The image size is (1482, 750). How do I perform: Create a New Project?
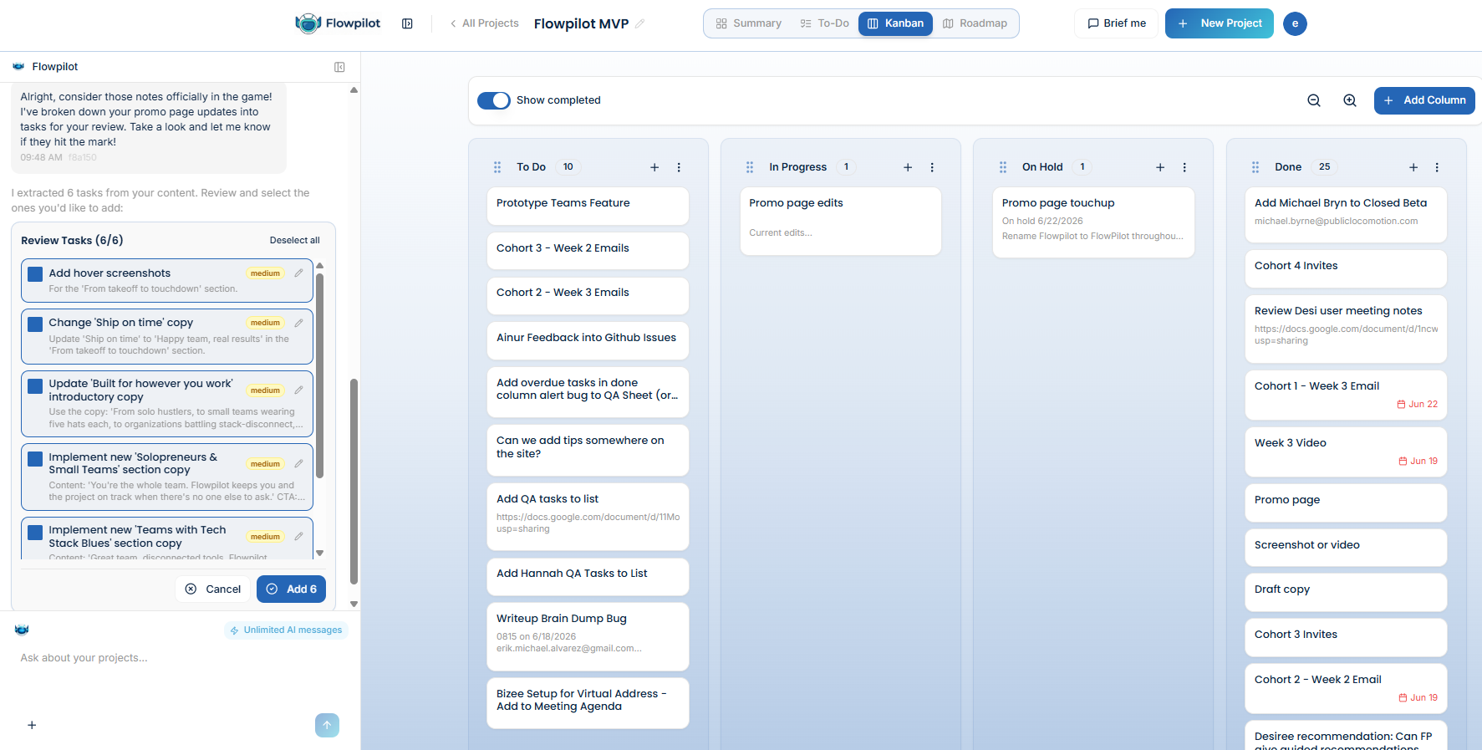(1220, 23)
